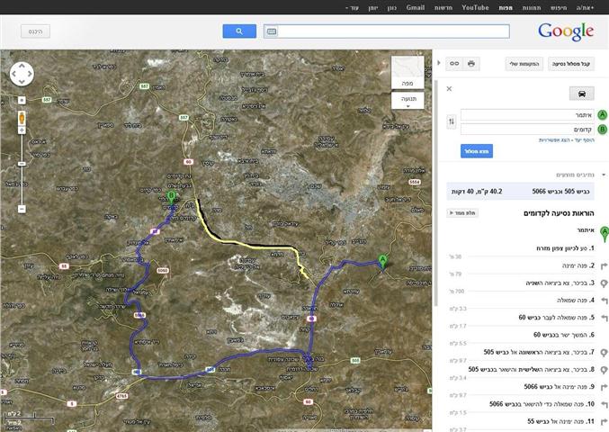Select the car driving mode icon
The image size is (609, 432).
click(x=581, y=93)
